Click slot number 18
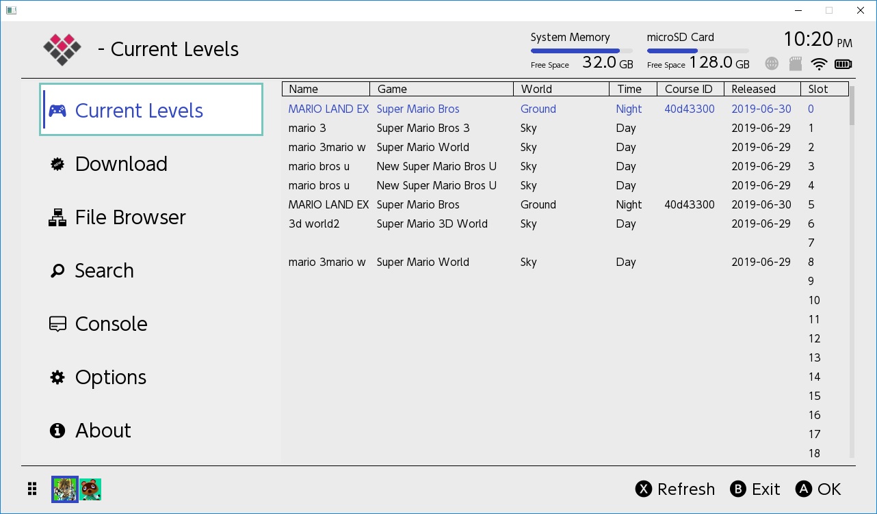The height and width of the screenshot is (514, 877). click(814, 453)
